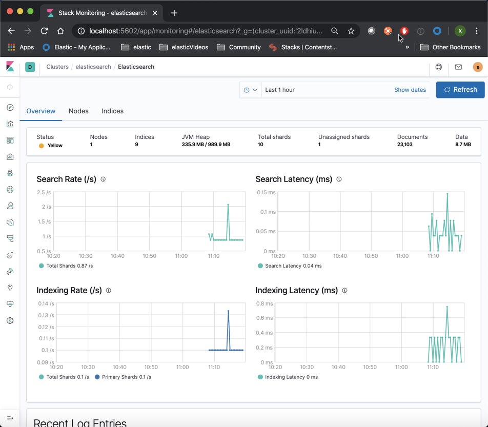Open the newsfeed mail icon
488x427 pixels.
click(x=458, y=67)
